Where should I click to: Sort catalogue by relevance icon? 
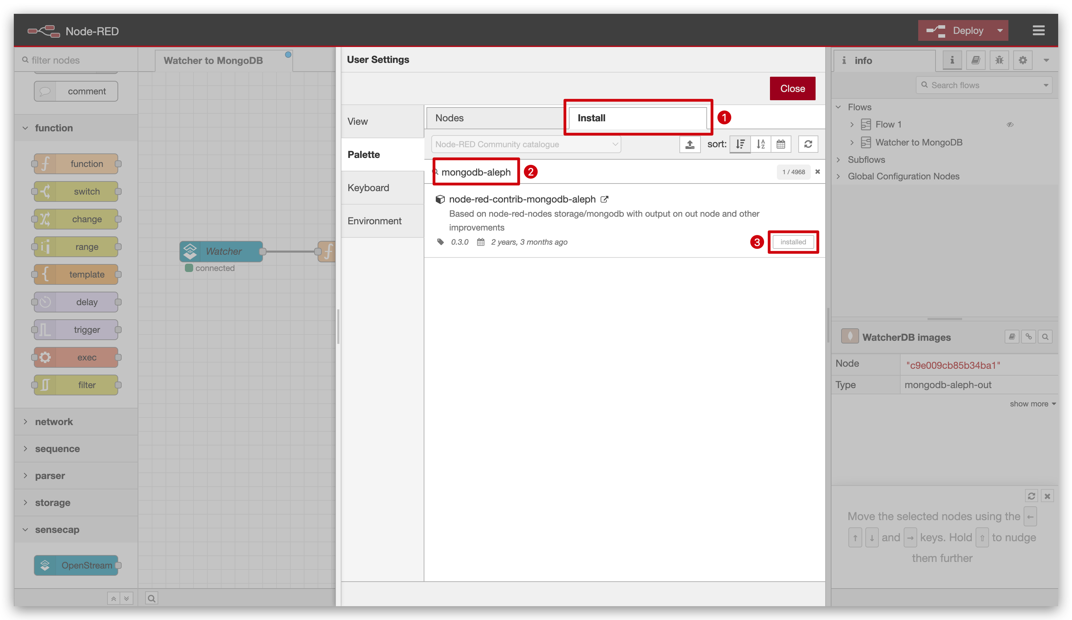coord(740,144)
